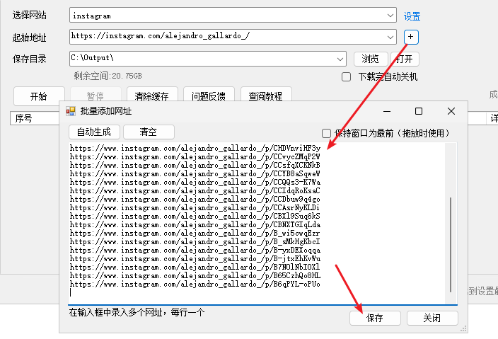Toggle 保持窗口为最前 keep-on-top checkbox

tap(326, 133)
